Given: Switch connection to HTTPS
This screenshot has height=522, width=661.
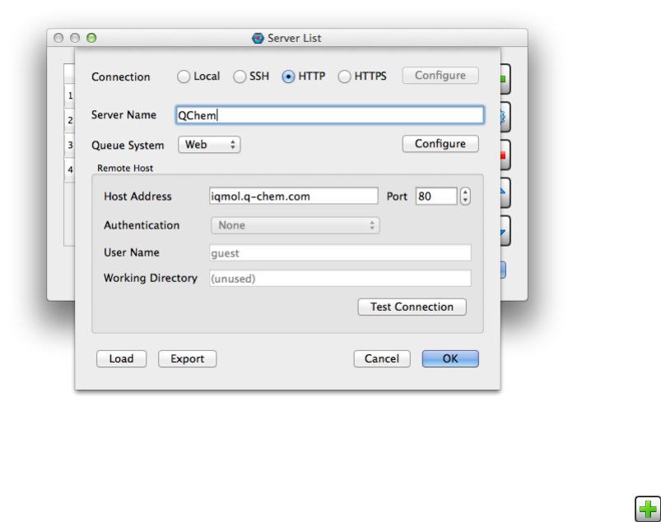Looking at the screenshot, I should tap(362, 76).
